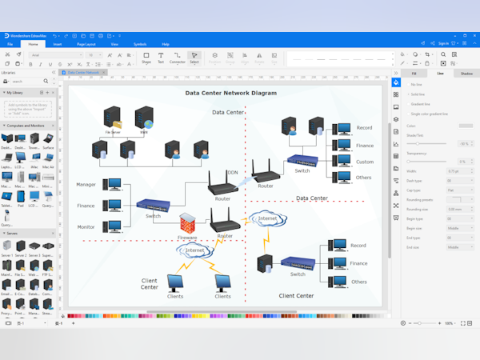480x360 pixels.
Task: Open the Dash type dropdown
Action: tap(460, 181)
